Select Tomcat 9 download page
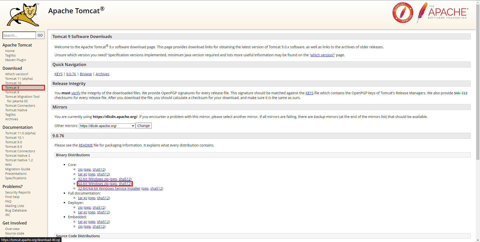480x242 pixels. (12, 87)
